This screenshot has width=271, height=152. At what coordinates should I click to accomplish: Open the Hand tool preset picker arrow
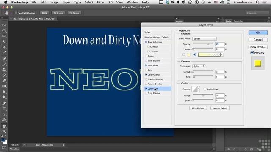pos(11,13)
